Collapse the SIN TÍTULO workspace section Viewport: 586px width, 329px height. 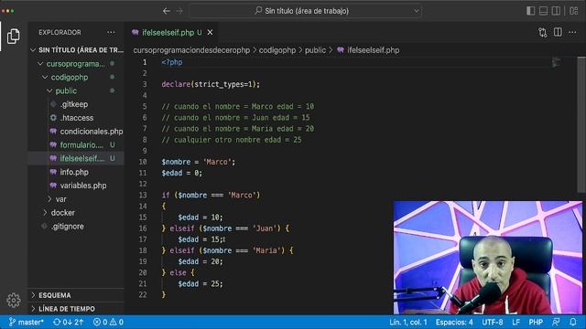(x=77, y=50)
